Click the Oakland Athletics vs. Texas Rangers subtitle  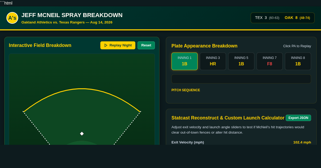(67, 22)
